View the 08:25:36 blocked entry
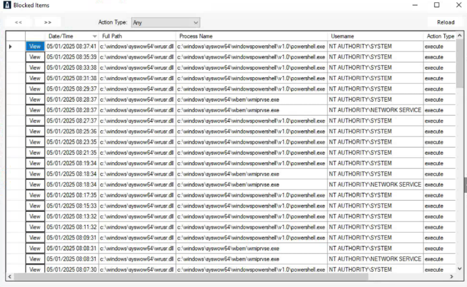The width and height of the screenshot is (467, 287). point(35,132)
